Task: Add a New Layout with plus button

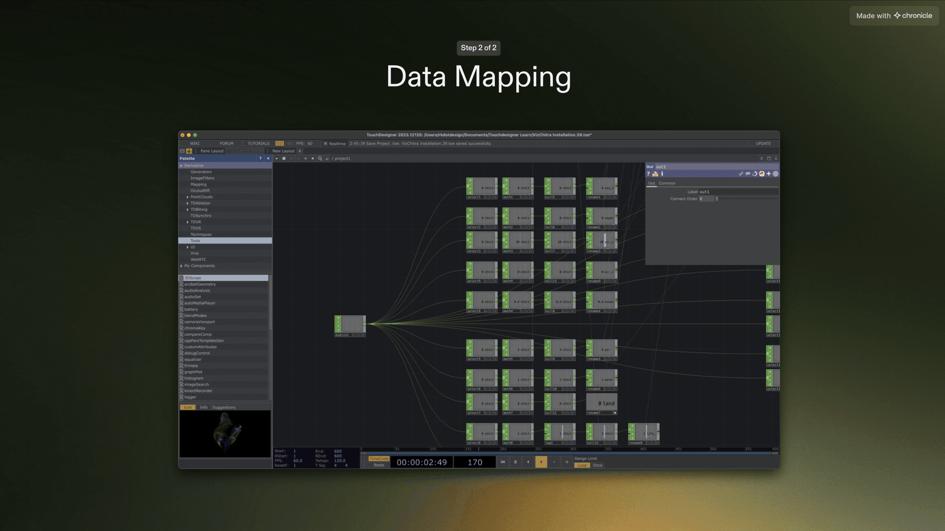Action: pyautogui.click(x=300, y=151)
